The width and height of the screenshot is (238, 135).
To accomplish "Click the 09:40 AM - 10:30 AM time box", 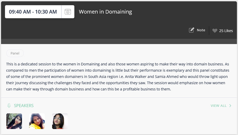I will coord(33,12).
